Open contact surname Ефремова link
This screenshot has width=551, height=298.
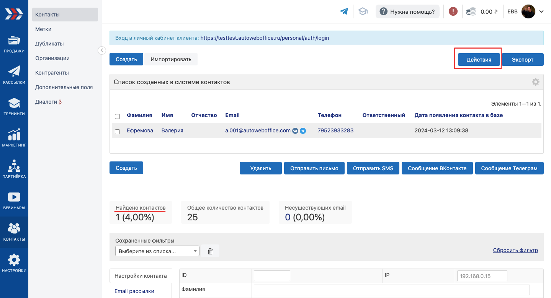coord(140,130)
